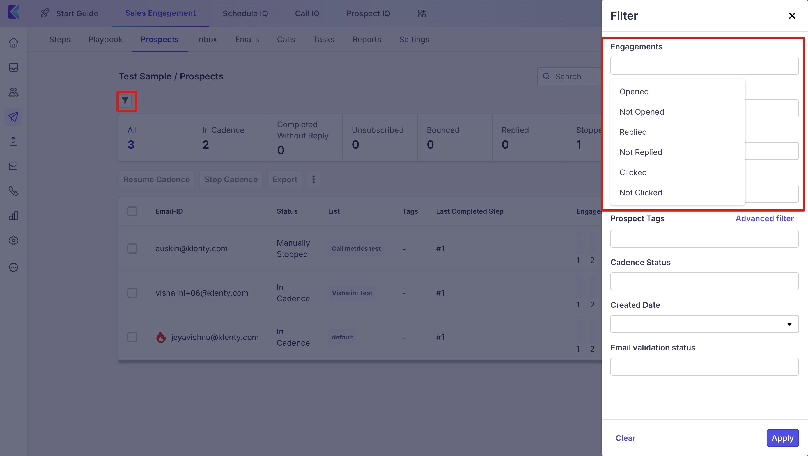The height and width of the screenshot is (456, 808).
Task: Click the paper plane cadences sidebar icon
Action: pos(13,117)
